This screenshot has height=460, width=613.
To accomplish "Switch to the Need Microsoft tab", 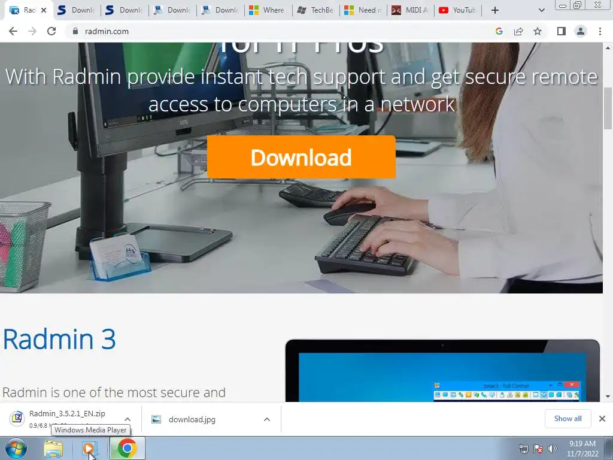I will (x=363, y=10).
